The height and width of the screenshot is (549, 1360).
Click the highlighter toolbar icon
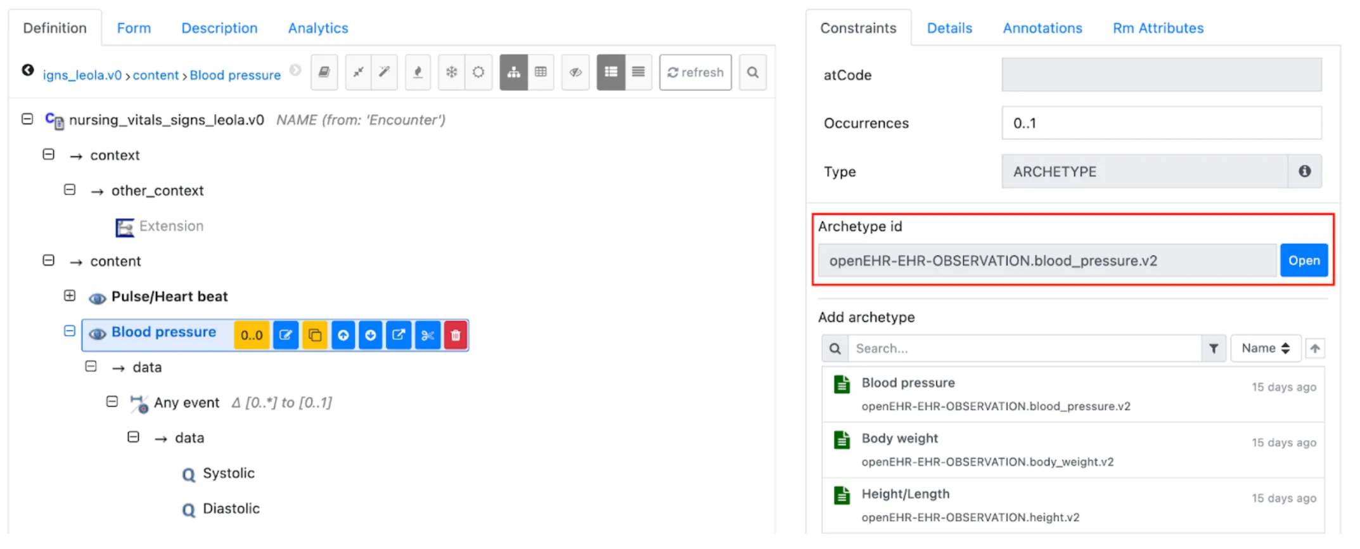[418, 72]
